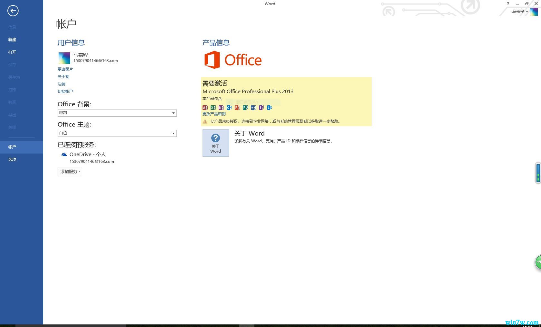Click the PowerPoint app icon
The image size is (541, 327).
pos(237,108)
